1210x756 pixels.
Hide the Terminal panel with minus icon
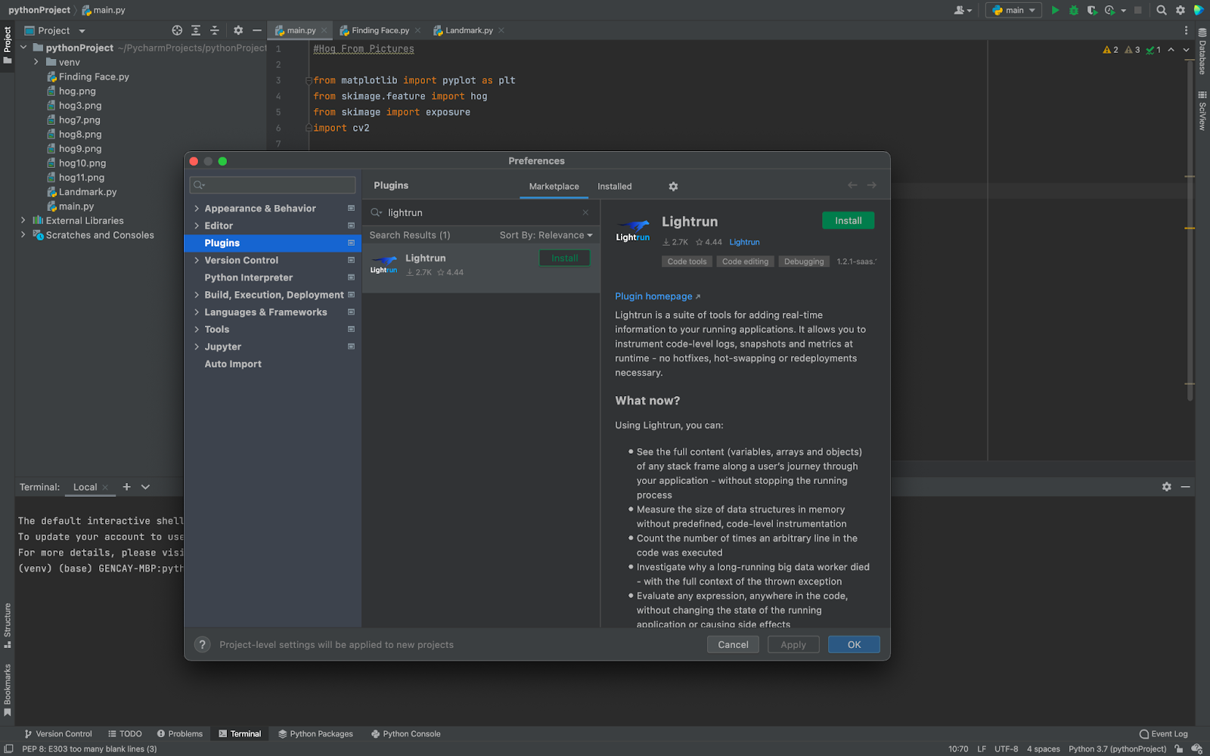[x=1185, y=487]
